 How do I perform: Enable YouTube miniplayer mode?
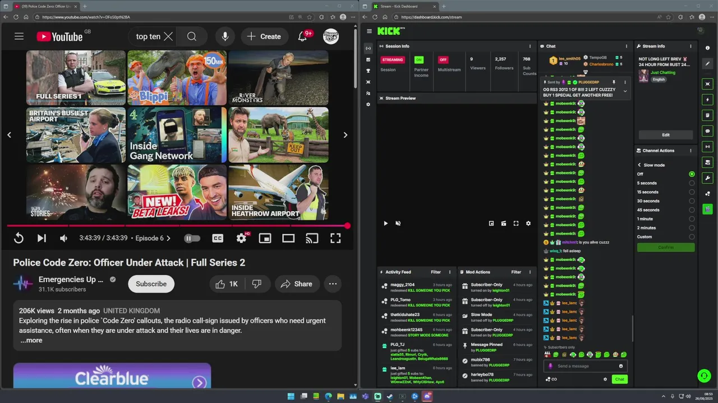[x=265, y=238]
